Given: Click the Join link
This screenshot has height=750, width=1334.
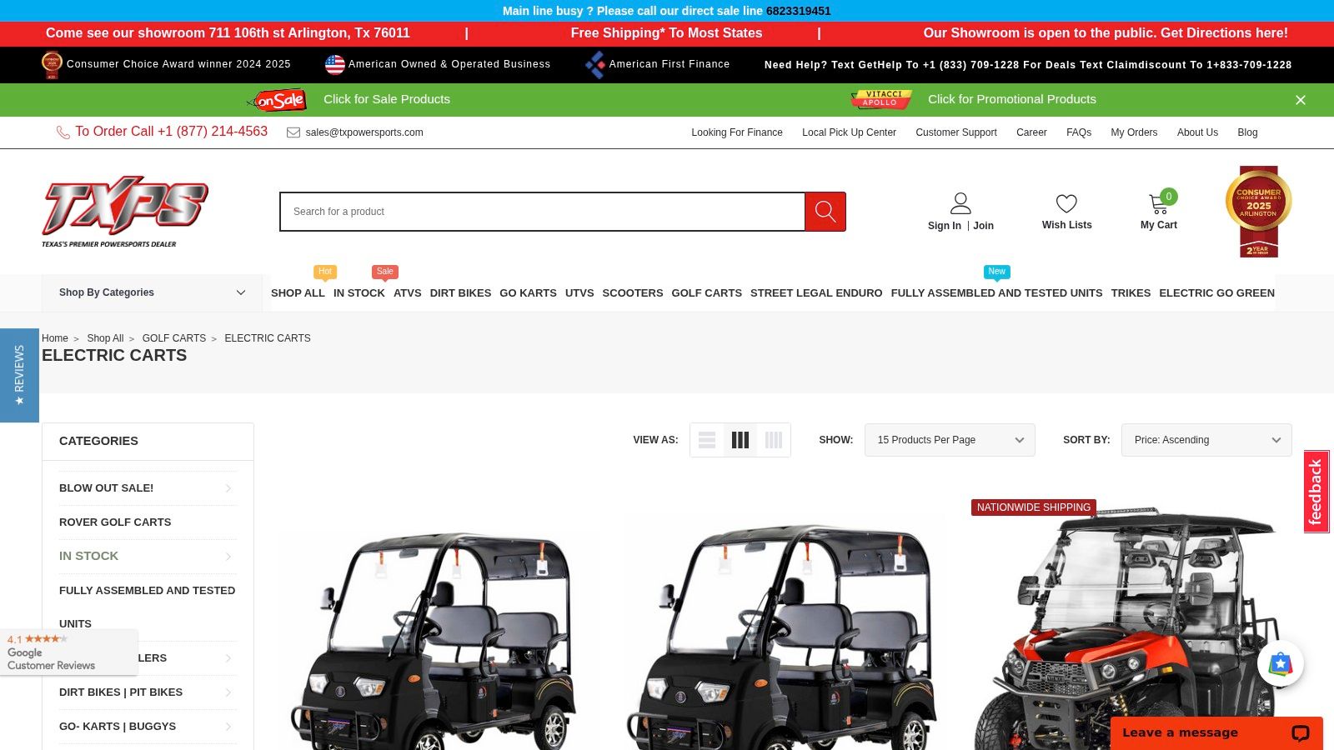Looking at the screenshot, I should pyautogui.click(x=983, y=226).
